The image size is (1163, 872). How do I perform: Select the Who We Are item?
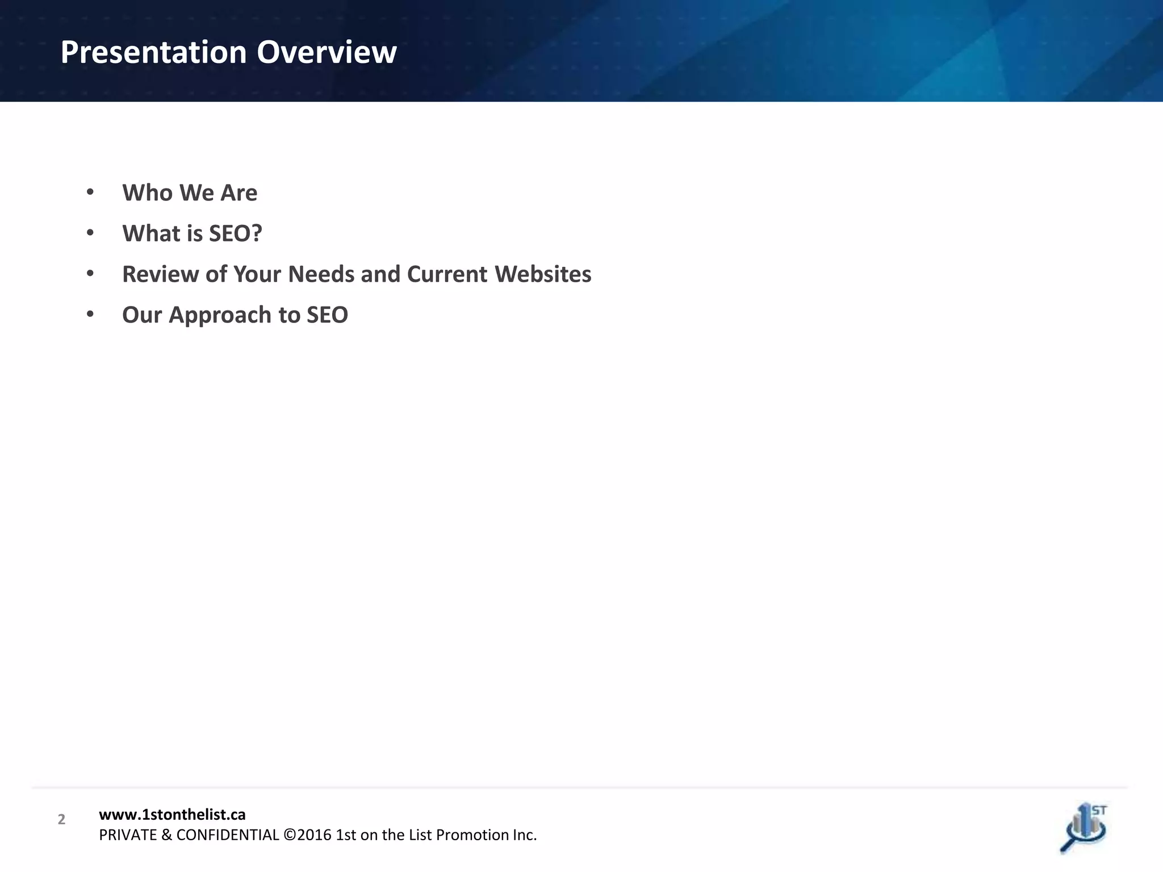coord(190,193)
